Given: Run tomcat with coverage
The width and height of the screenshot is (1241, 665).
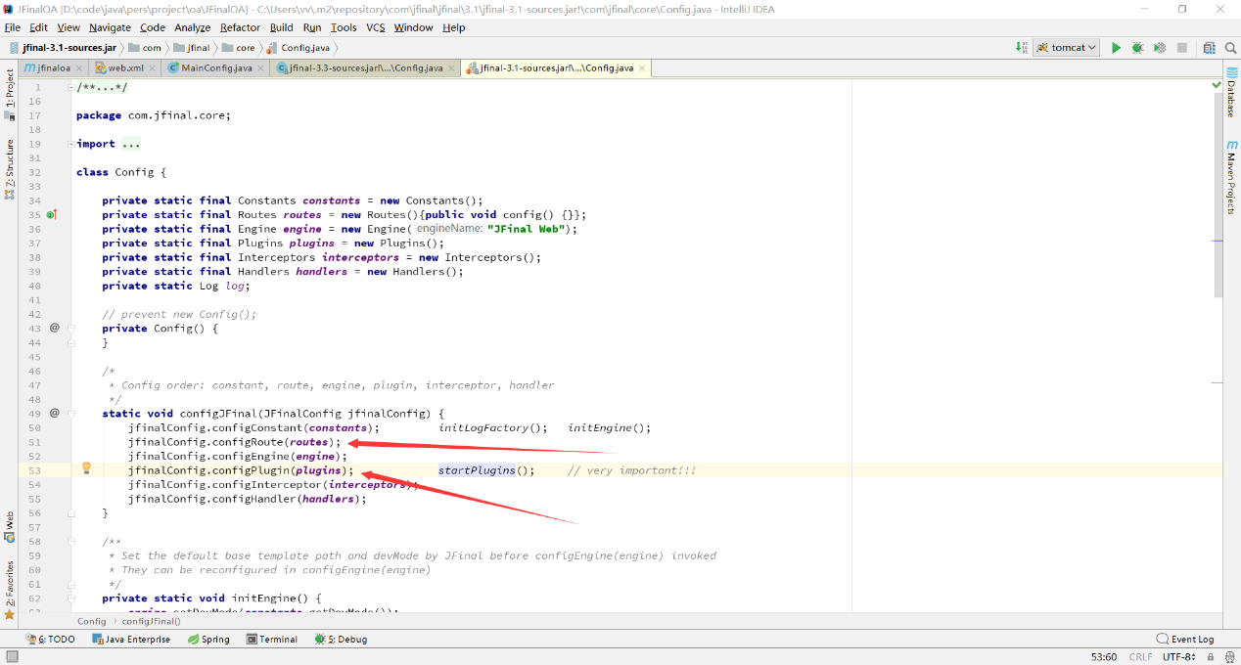Looking at the screenshot, I should coord(1160,48).
